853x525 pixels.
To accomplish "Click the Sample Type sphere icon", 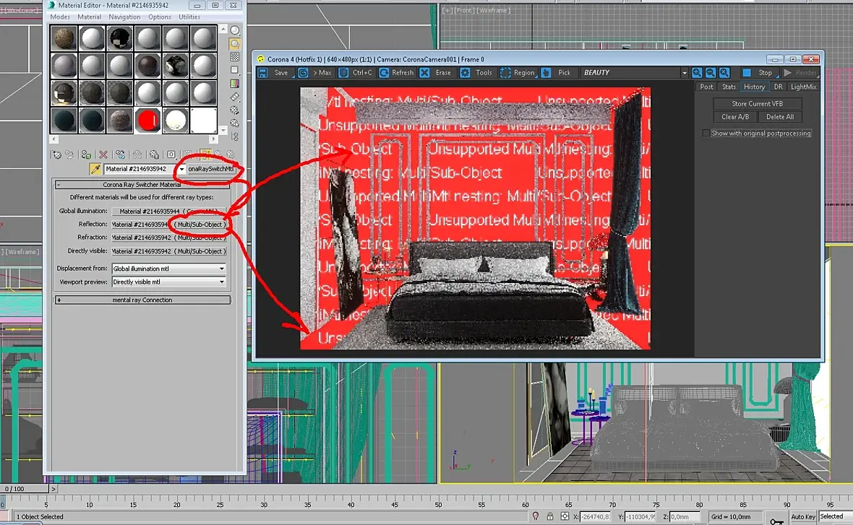I will 234,30.
